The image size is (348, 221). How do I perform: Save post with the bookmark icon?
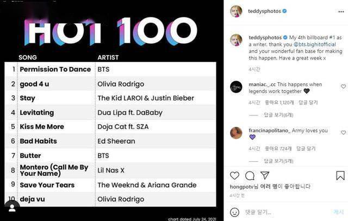pos(340,175)
